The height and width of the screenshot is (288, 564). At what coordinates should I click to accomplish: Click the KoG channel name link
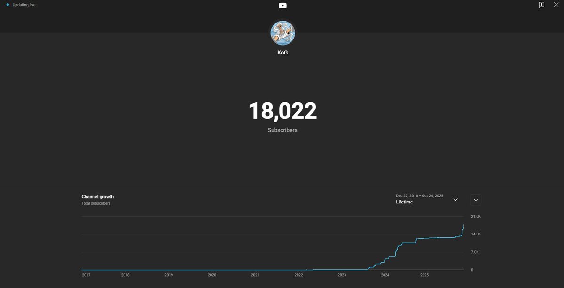[282, 52]
